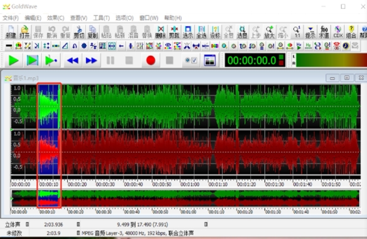Open the 帮助(H) menu
This screenshot has width=367, height=239.
click(173, 18)
